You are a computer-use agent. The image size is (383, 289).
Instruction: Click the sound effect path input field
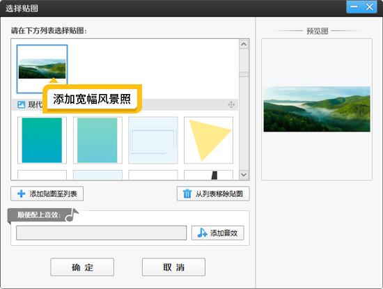point(102,233)
